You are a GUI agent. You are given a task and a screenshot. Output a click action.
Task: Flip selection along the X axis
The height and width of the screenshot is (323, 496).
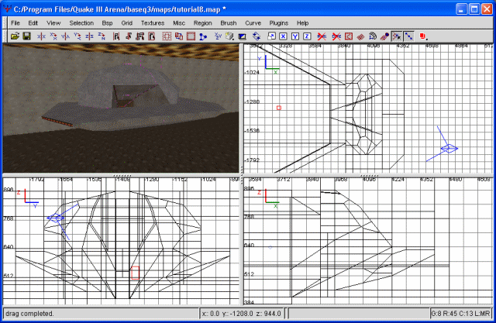41,36
